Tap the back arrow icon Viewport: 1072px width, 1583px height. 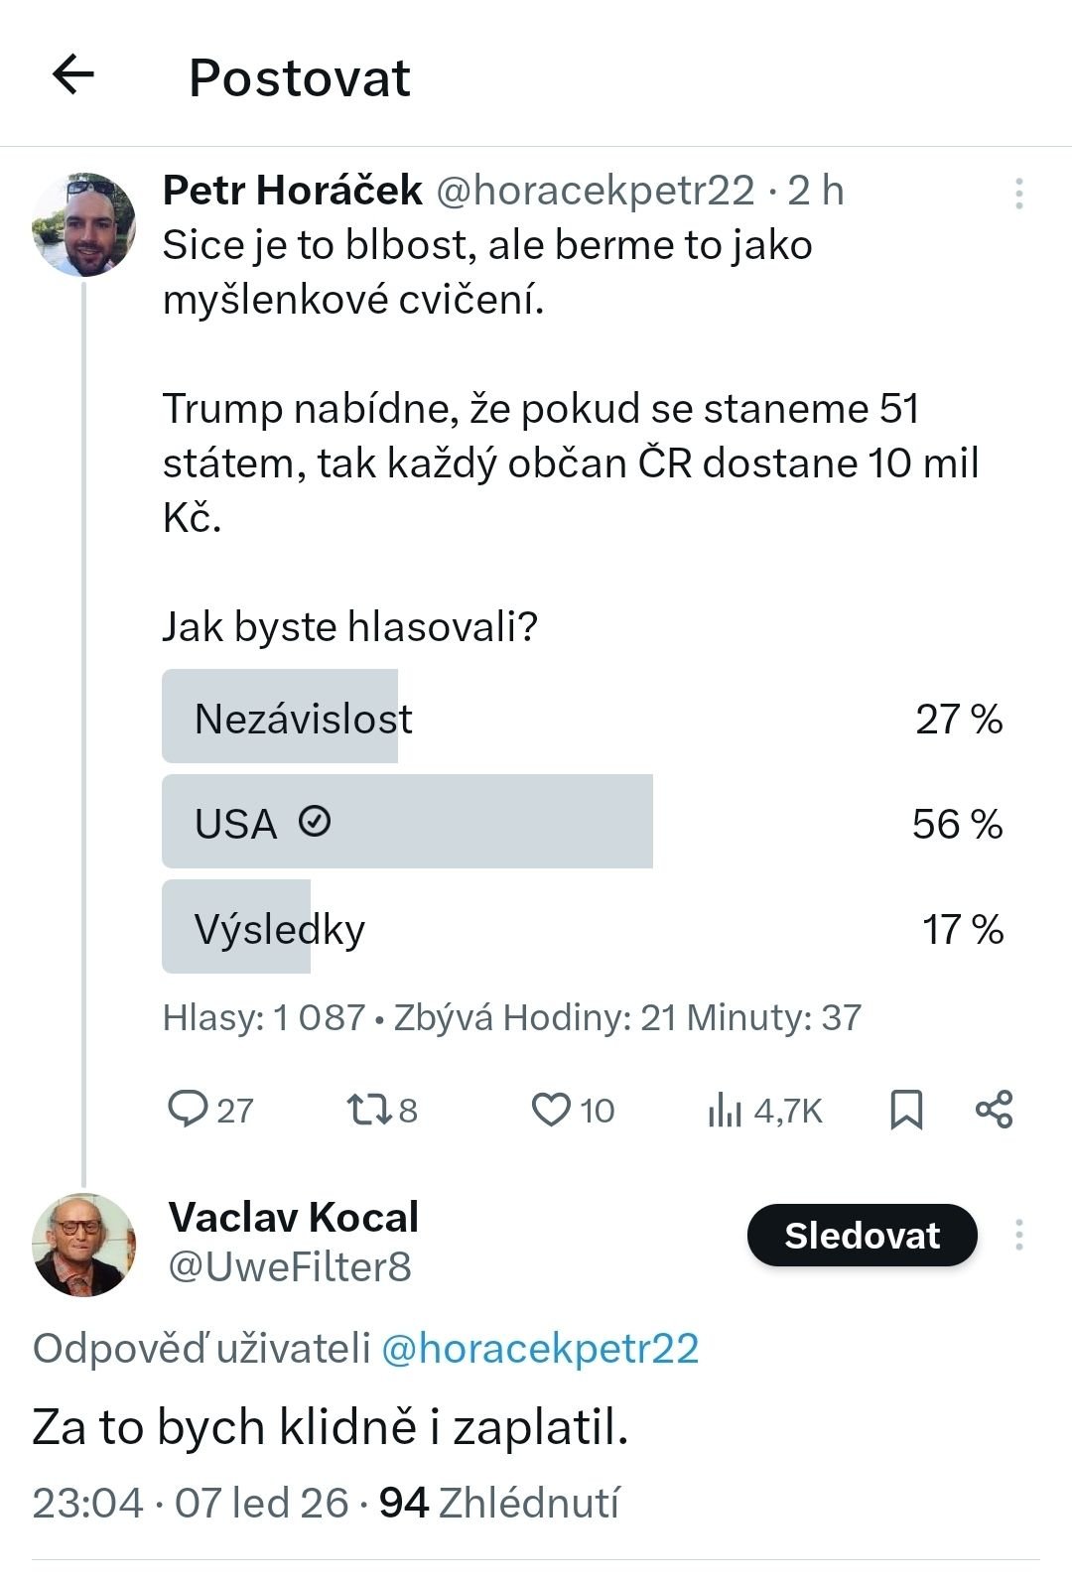pyautogui.click(x=73, y=74)
